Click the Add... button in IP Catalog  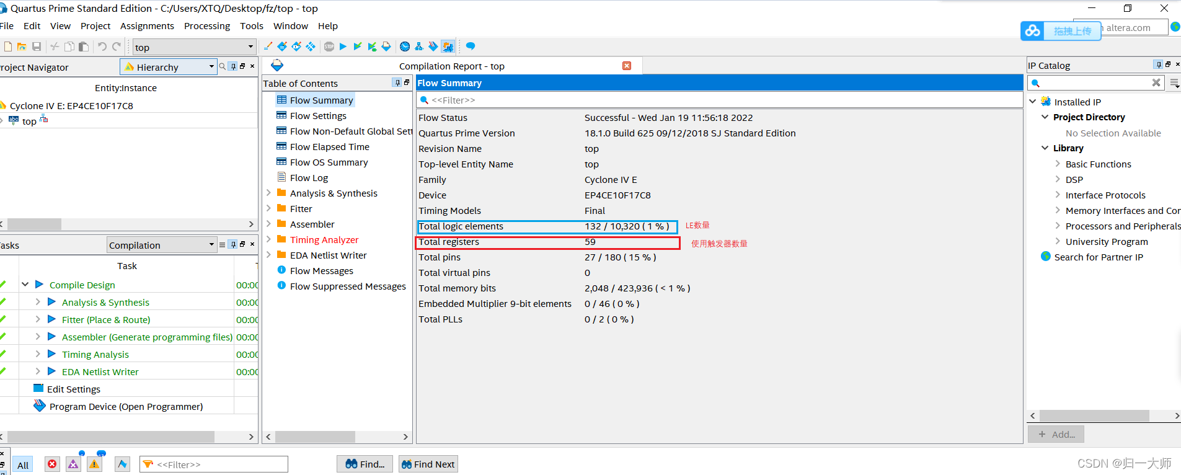(1056, 434)
